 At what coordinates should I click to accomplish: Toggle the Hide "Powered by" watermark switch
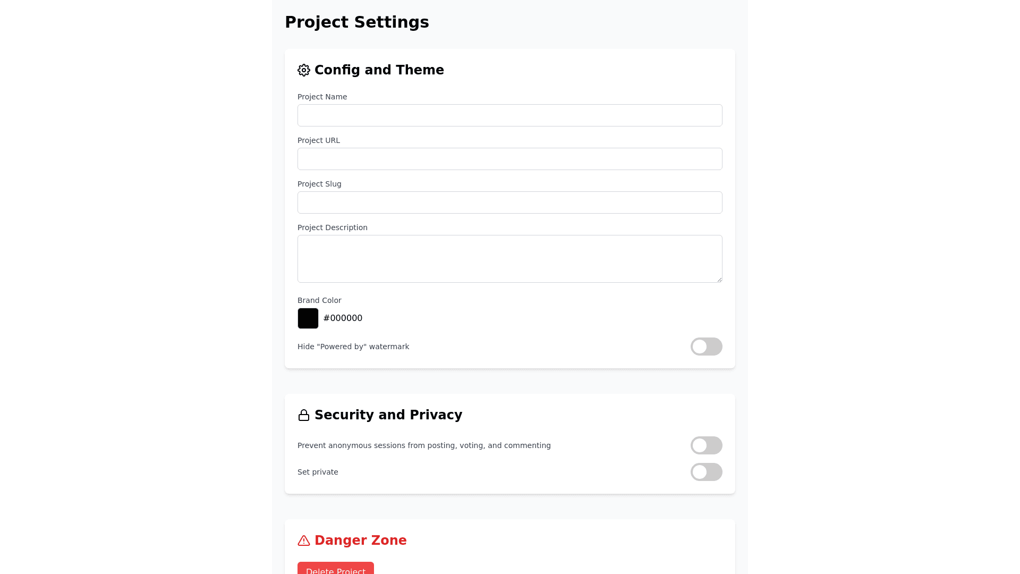click(706, 347)
